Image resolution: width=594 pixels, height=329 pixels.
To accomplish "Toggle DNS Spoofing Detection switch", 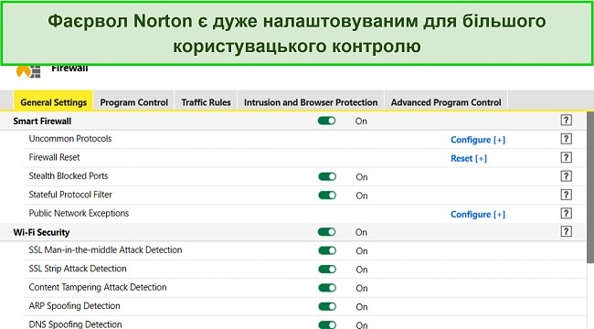I will click(327, 324).
